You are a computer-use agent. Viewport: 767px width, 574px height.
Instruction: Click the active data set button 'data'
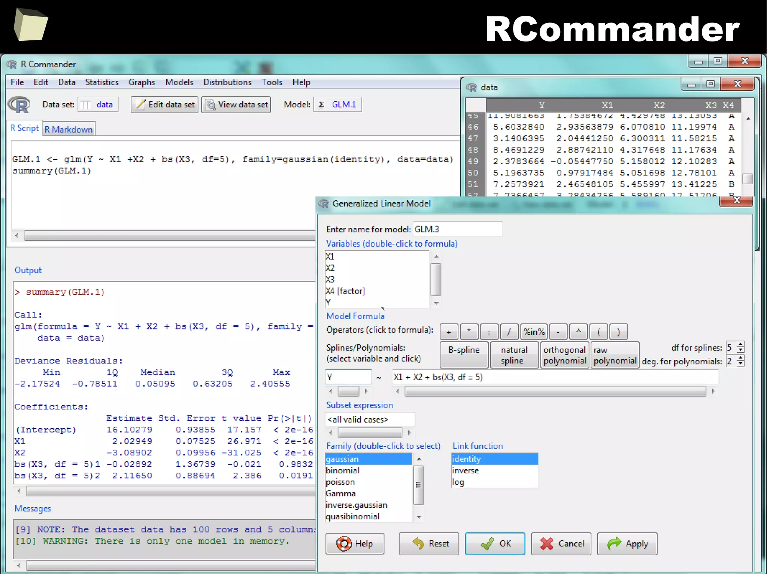98,104
